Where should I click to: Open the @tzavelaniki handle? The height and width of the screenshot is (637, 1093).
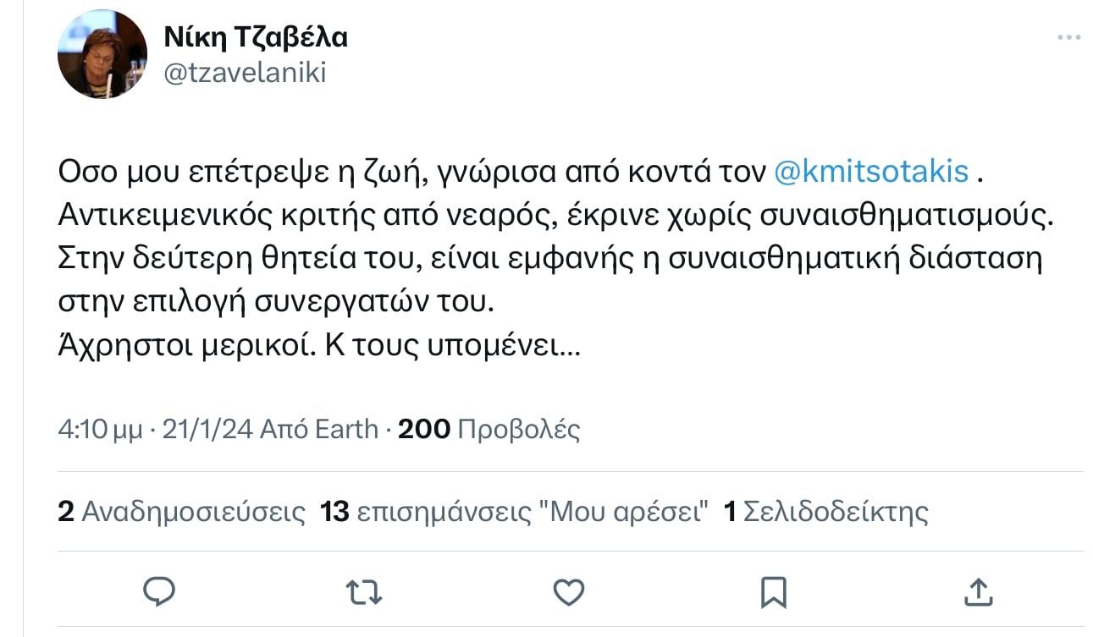click(x=244, y=74)
